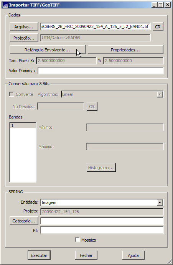Focus the Categoria text field

[102, 221]
